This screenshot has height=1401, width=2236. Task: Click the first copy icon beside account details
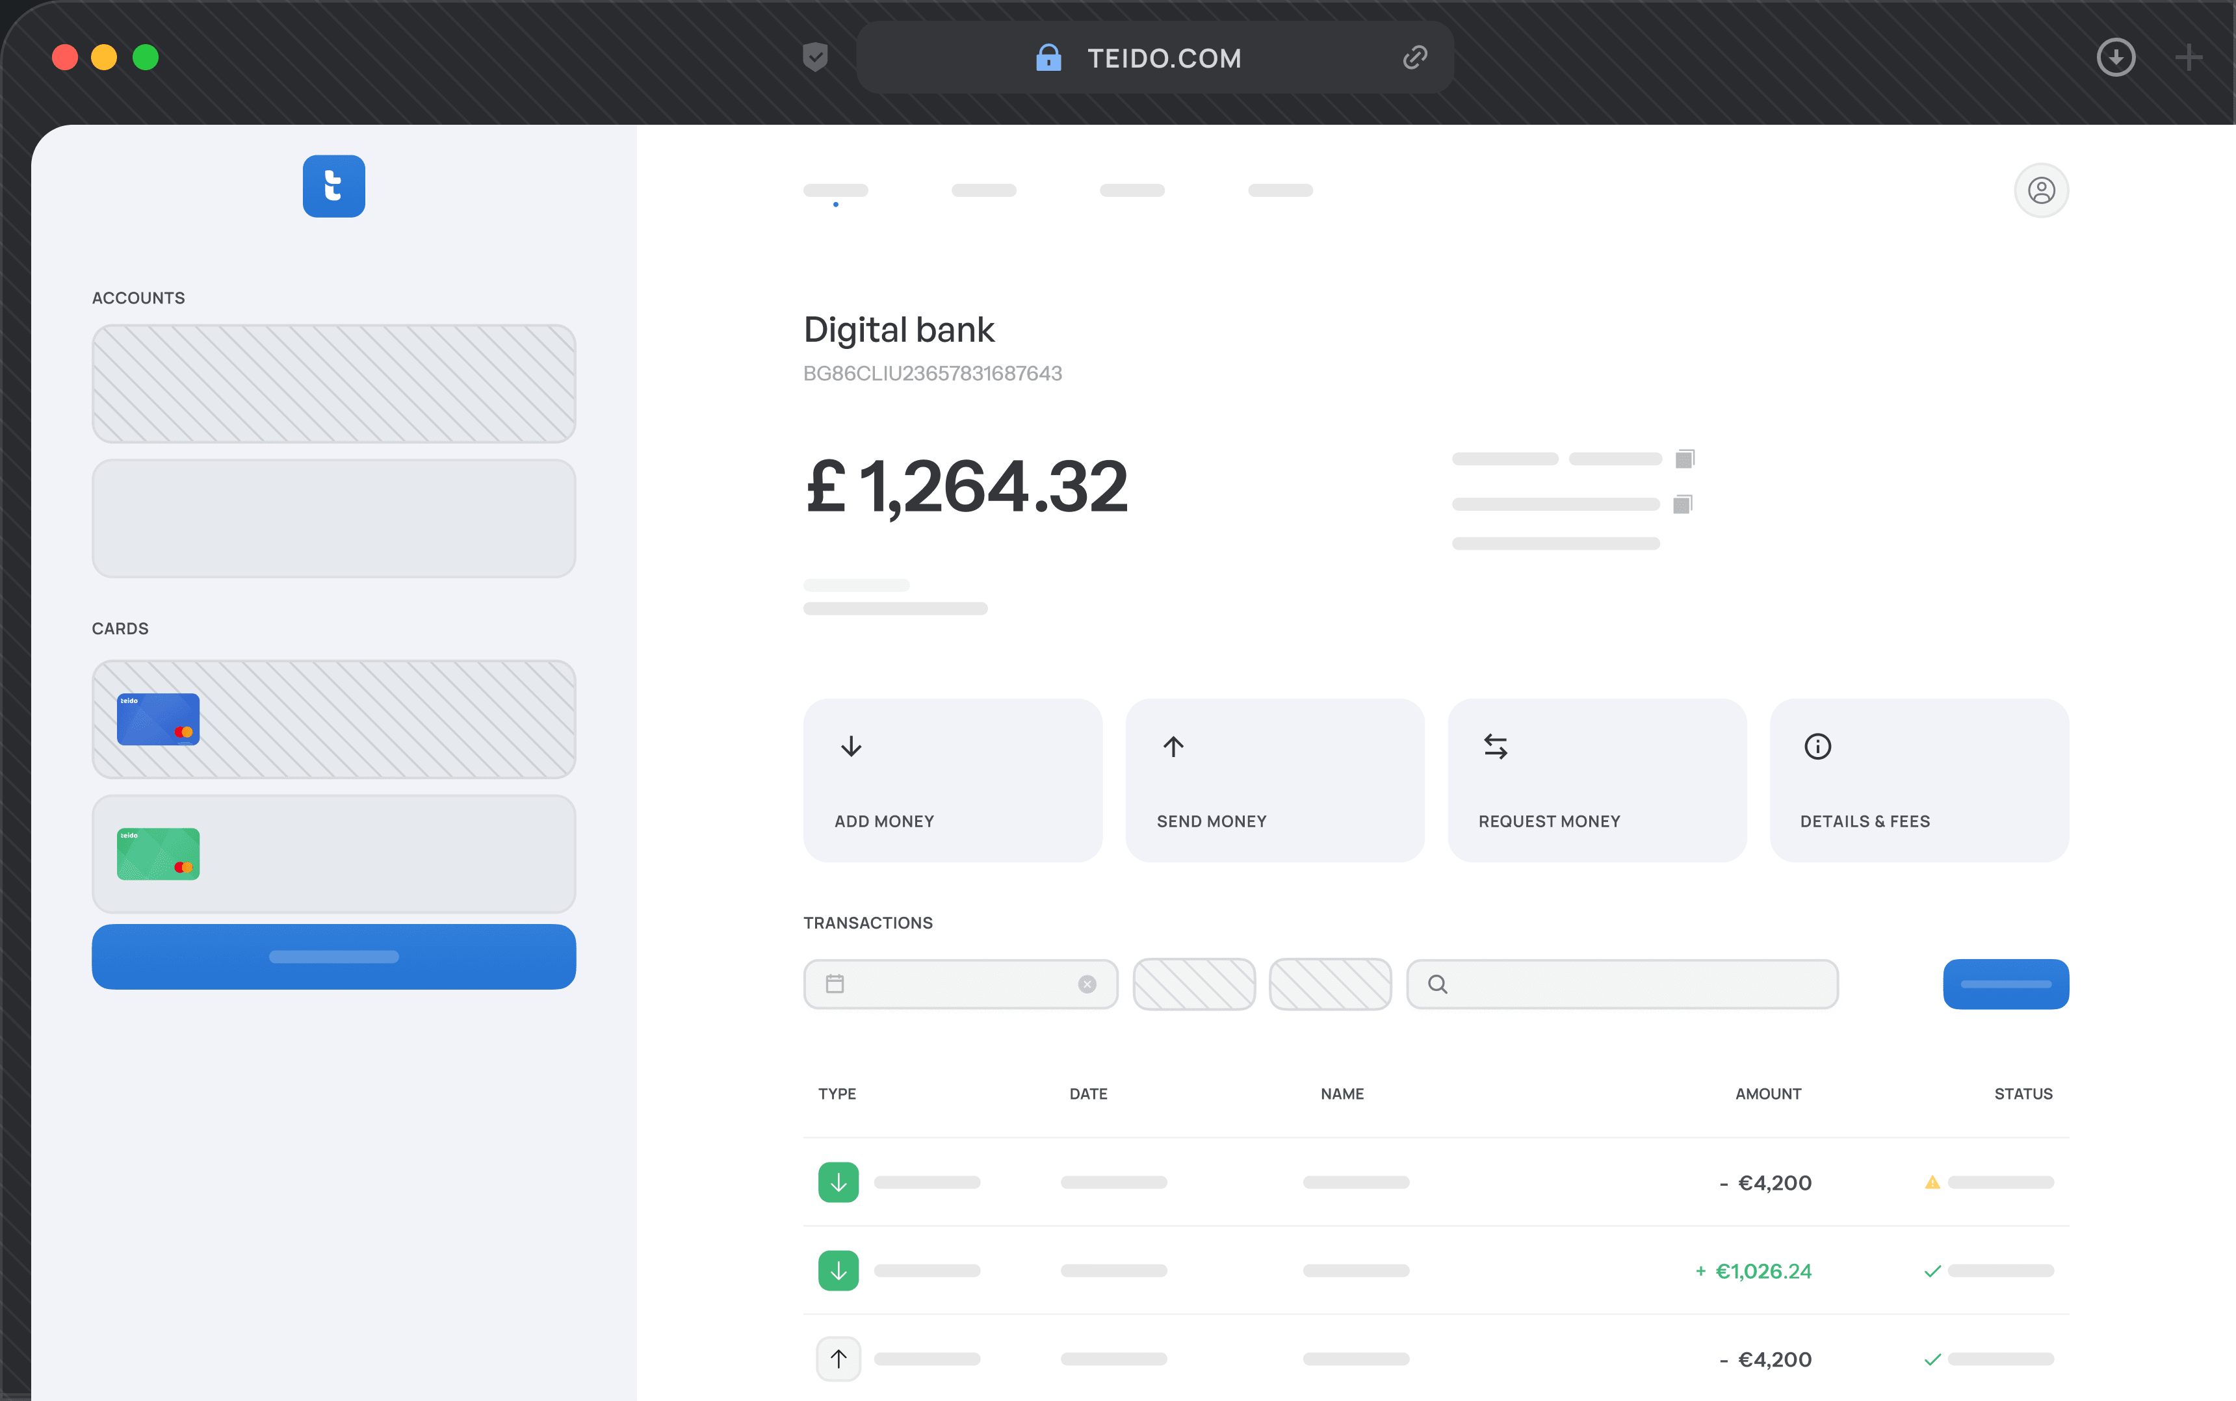(1685, 459)
